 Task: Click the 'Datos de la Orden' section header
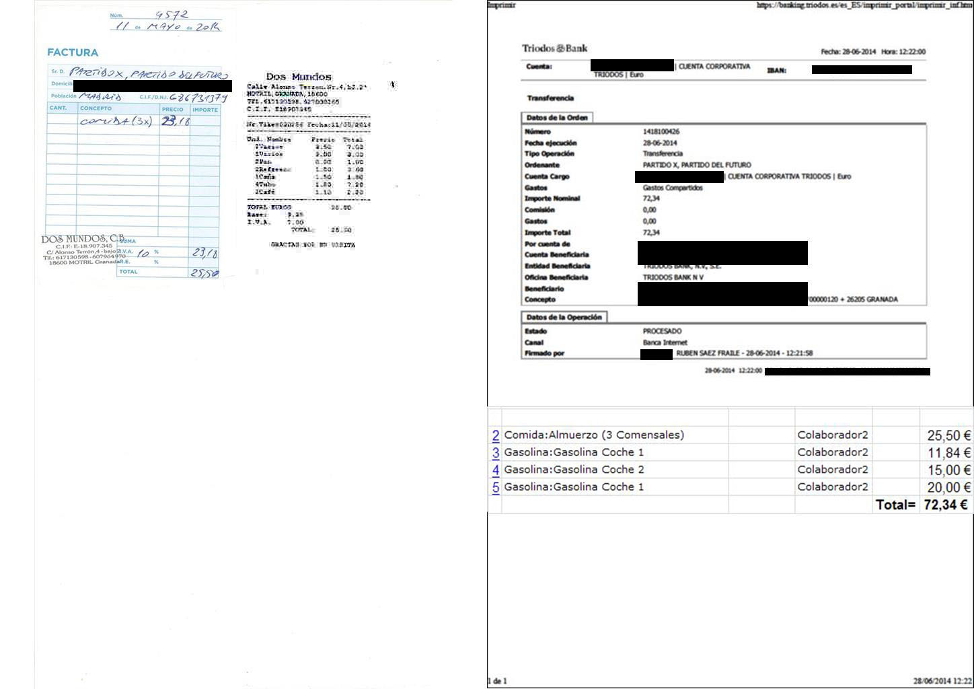557,118
